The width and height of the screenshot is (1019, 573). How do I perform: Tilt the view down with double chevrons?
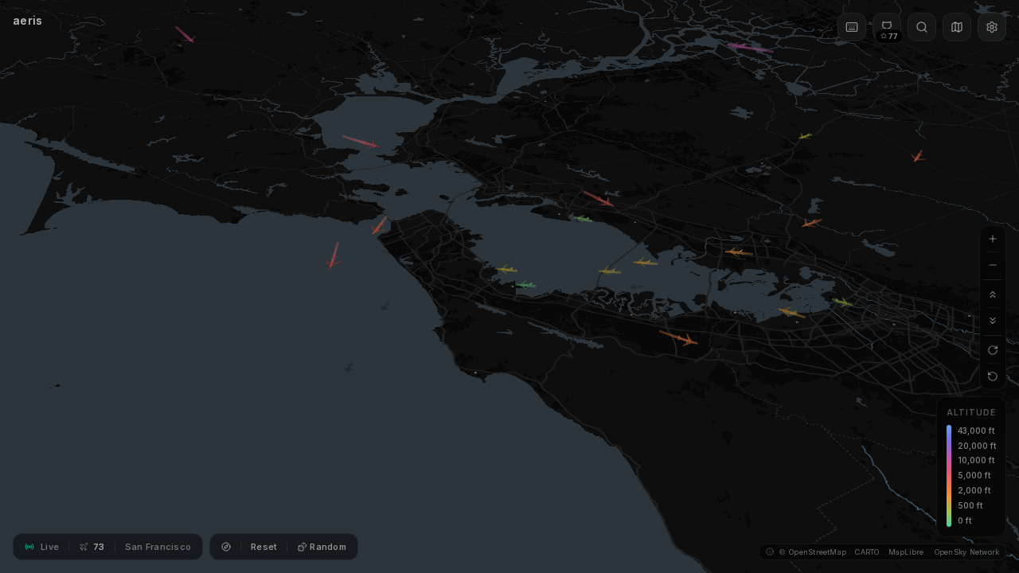point(993,320)
